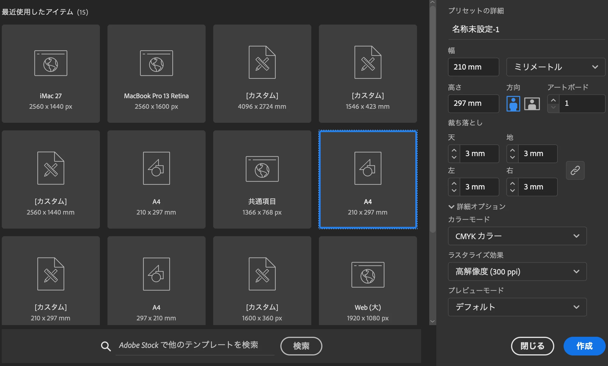Collapse the 詳細オプション section
The height and width of the screenshot is (366, 608).
point(451,207)
